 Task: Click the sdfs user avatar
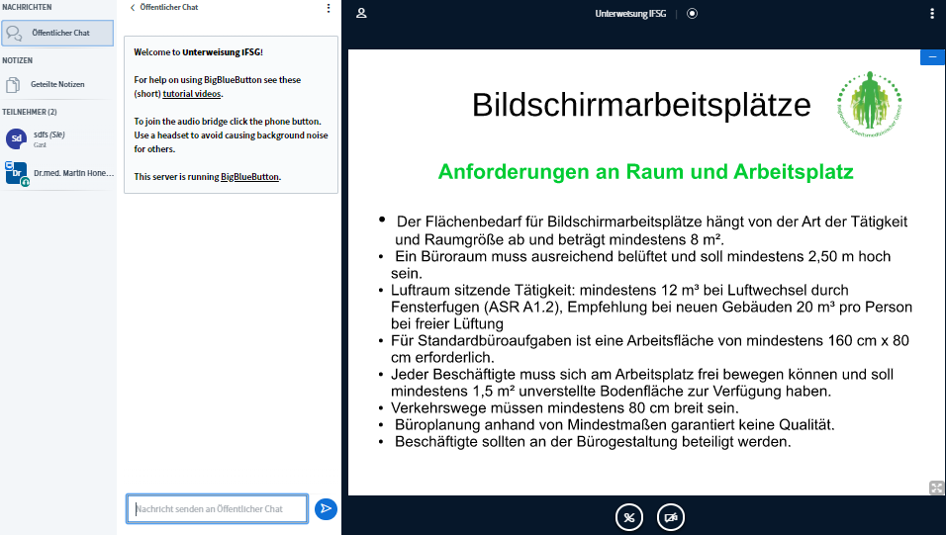tap(17, 138)
